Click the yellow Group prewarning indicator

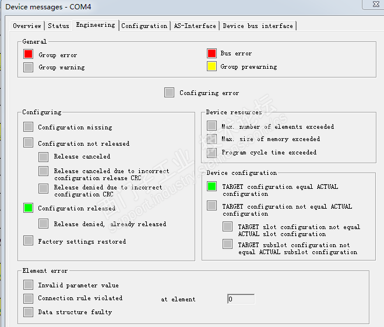212,66
